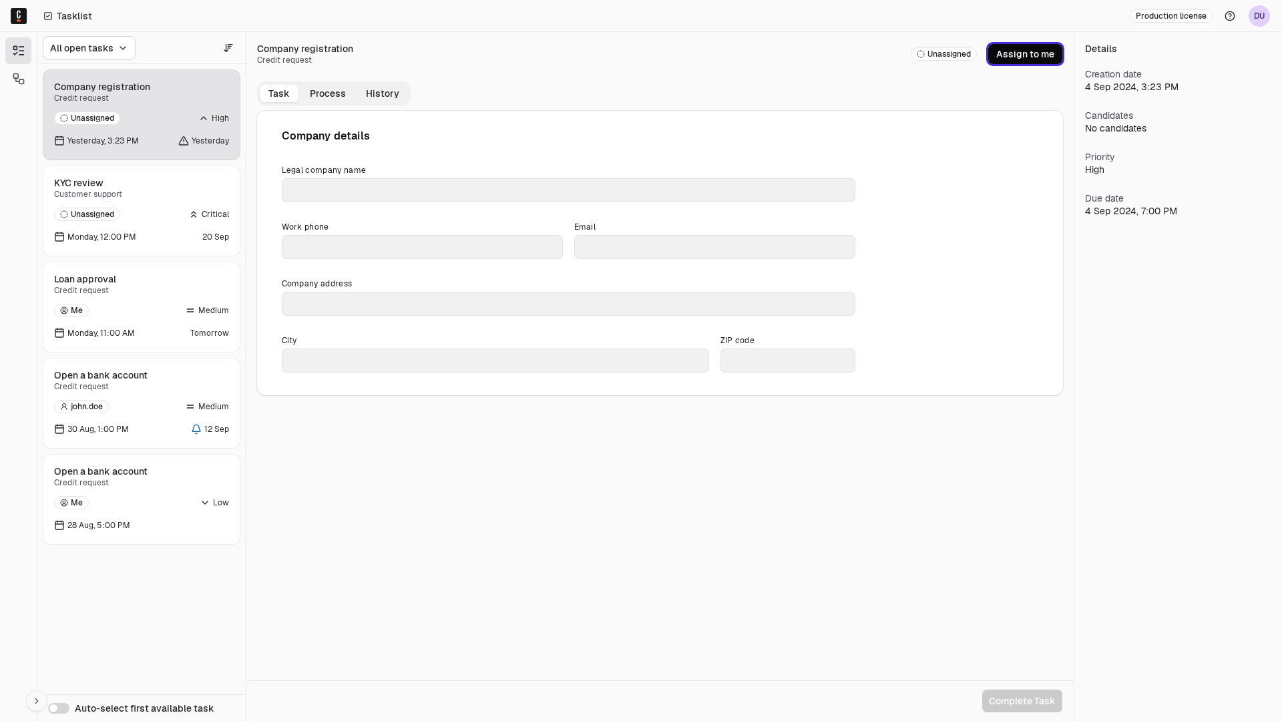Click the 4 Sep 2024, 7:00 PM due date

point(1131,211)
